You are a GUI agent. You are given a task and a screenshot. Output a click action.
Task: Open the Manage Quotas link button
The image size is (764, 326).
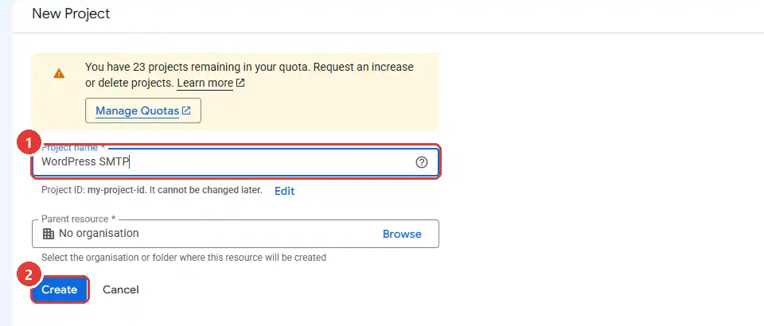tap(143, 111)
